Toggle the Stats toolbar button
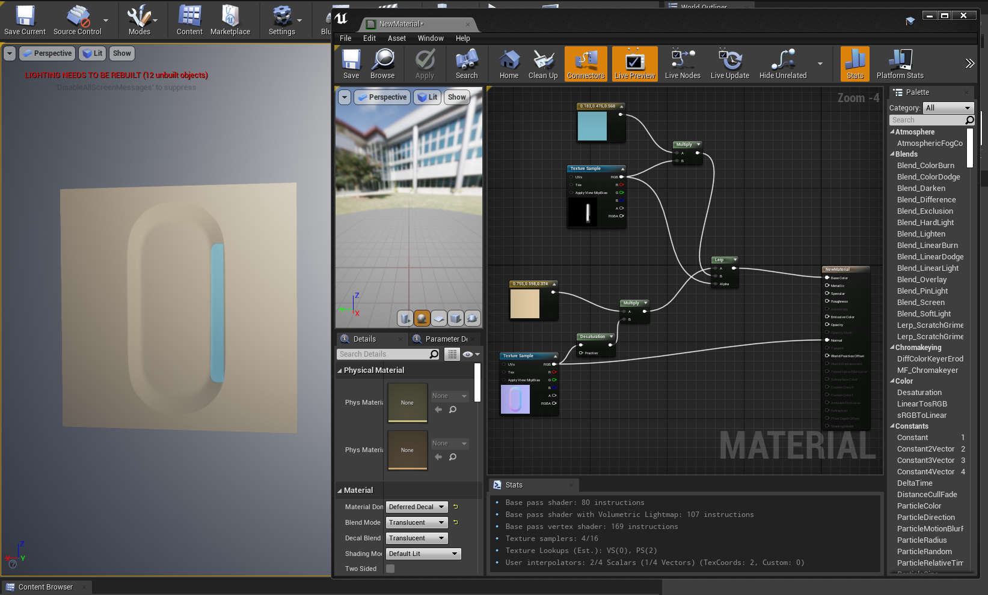 pos(855,64)
